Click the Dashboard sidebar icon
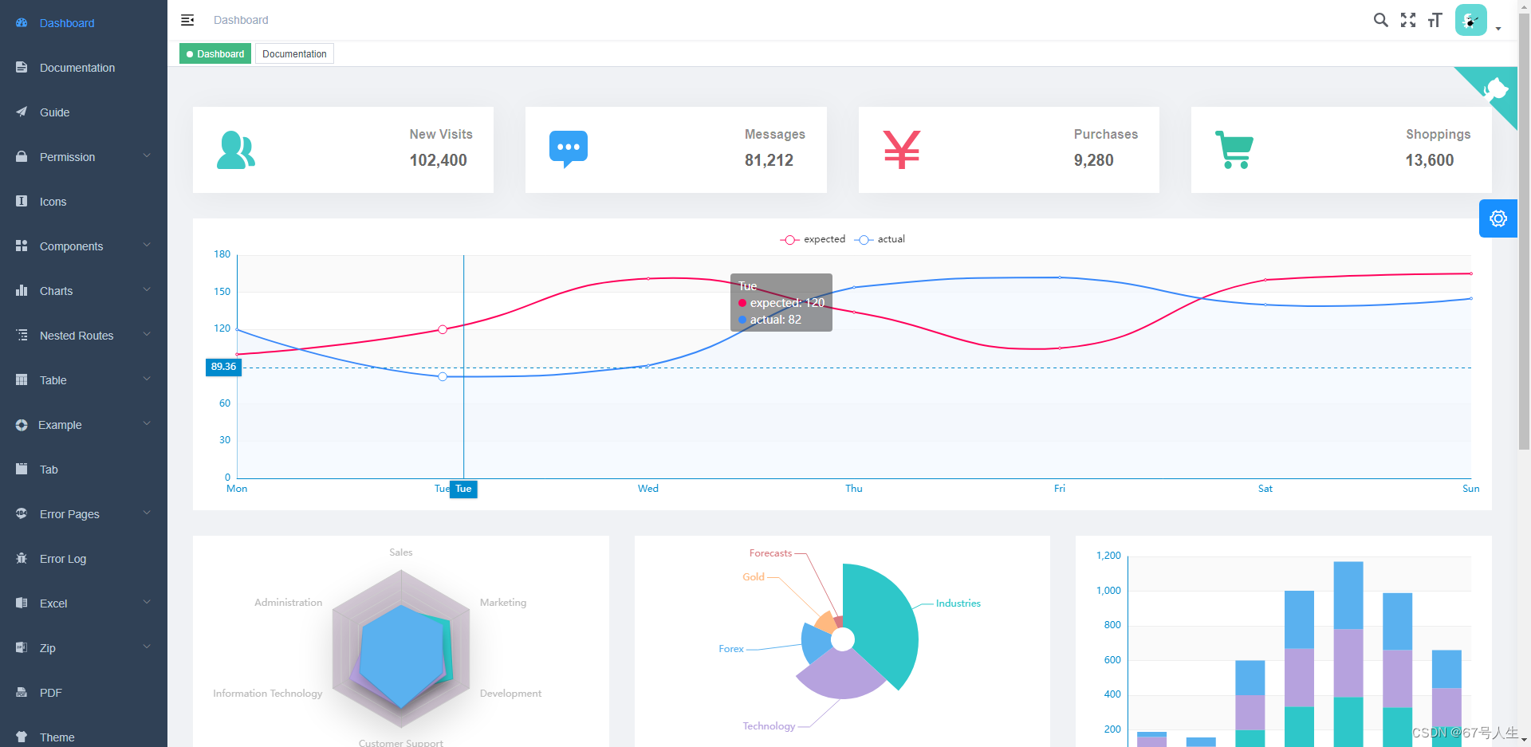 (x=22, y=23)
